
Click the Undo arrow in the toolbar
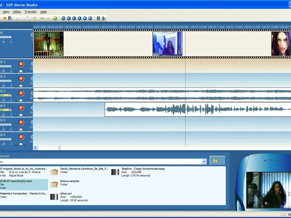[x=42, y=18]
